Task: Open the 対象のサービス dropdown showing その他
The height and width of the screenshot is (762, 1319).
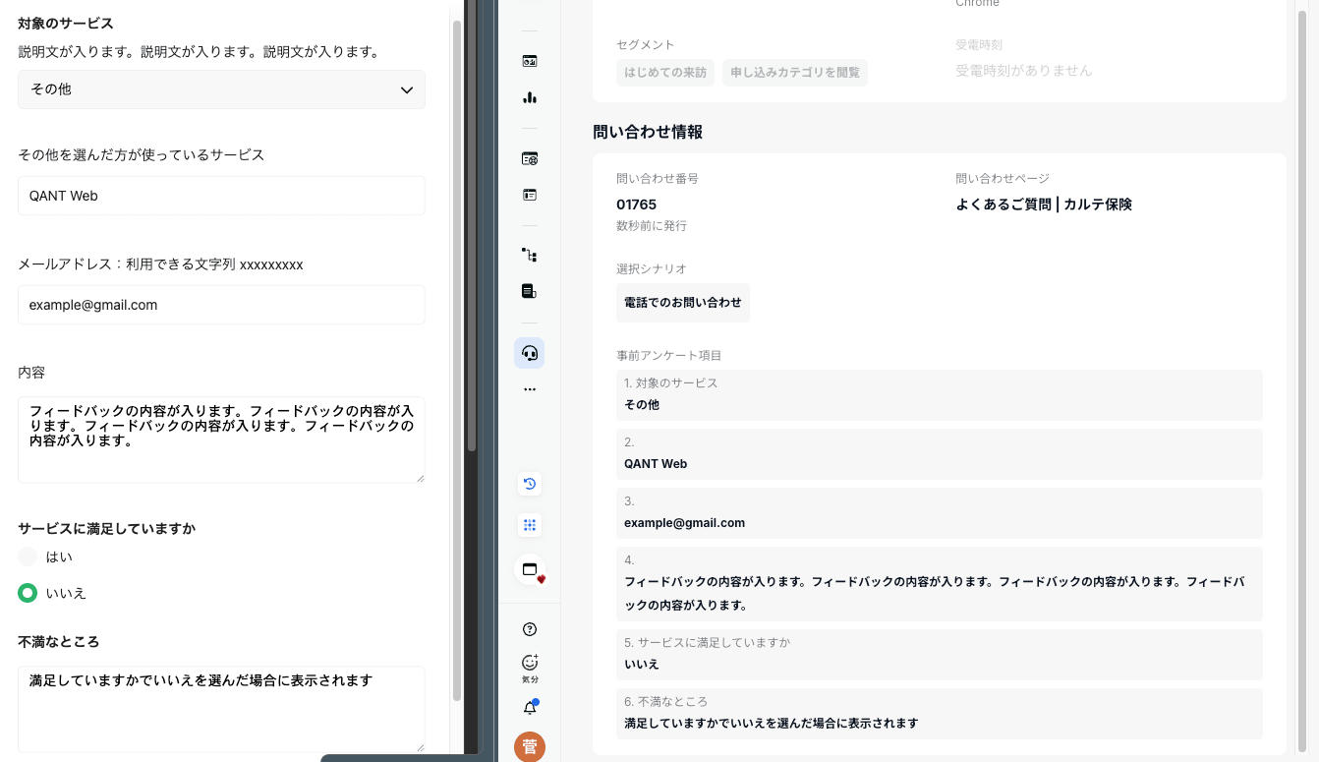Action: 221,89
